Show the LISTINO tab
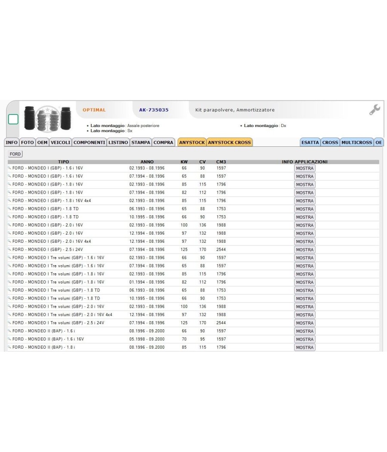This screenshot has height=452, width=387. click(118, 142)
